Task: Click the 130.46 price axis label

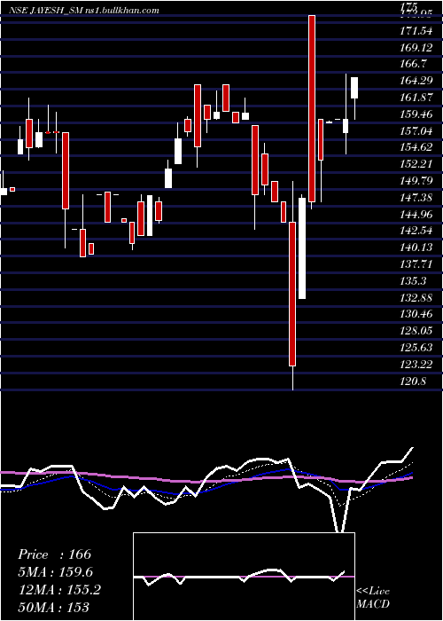Action: [x=416, y=314]
